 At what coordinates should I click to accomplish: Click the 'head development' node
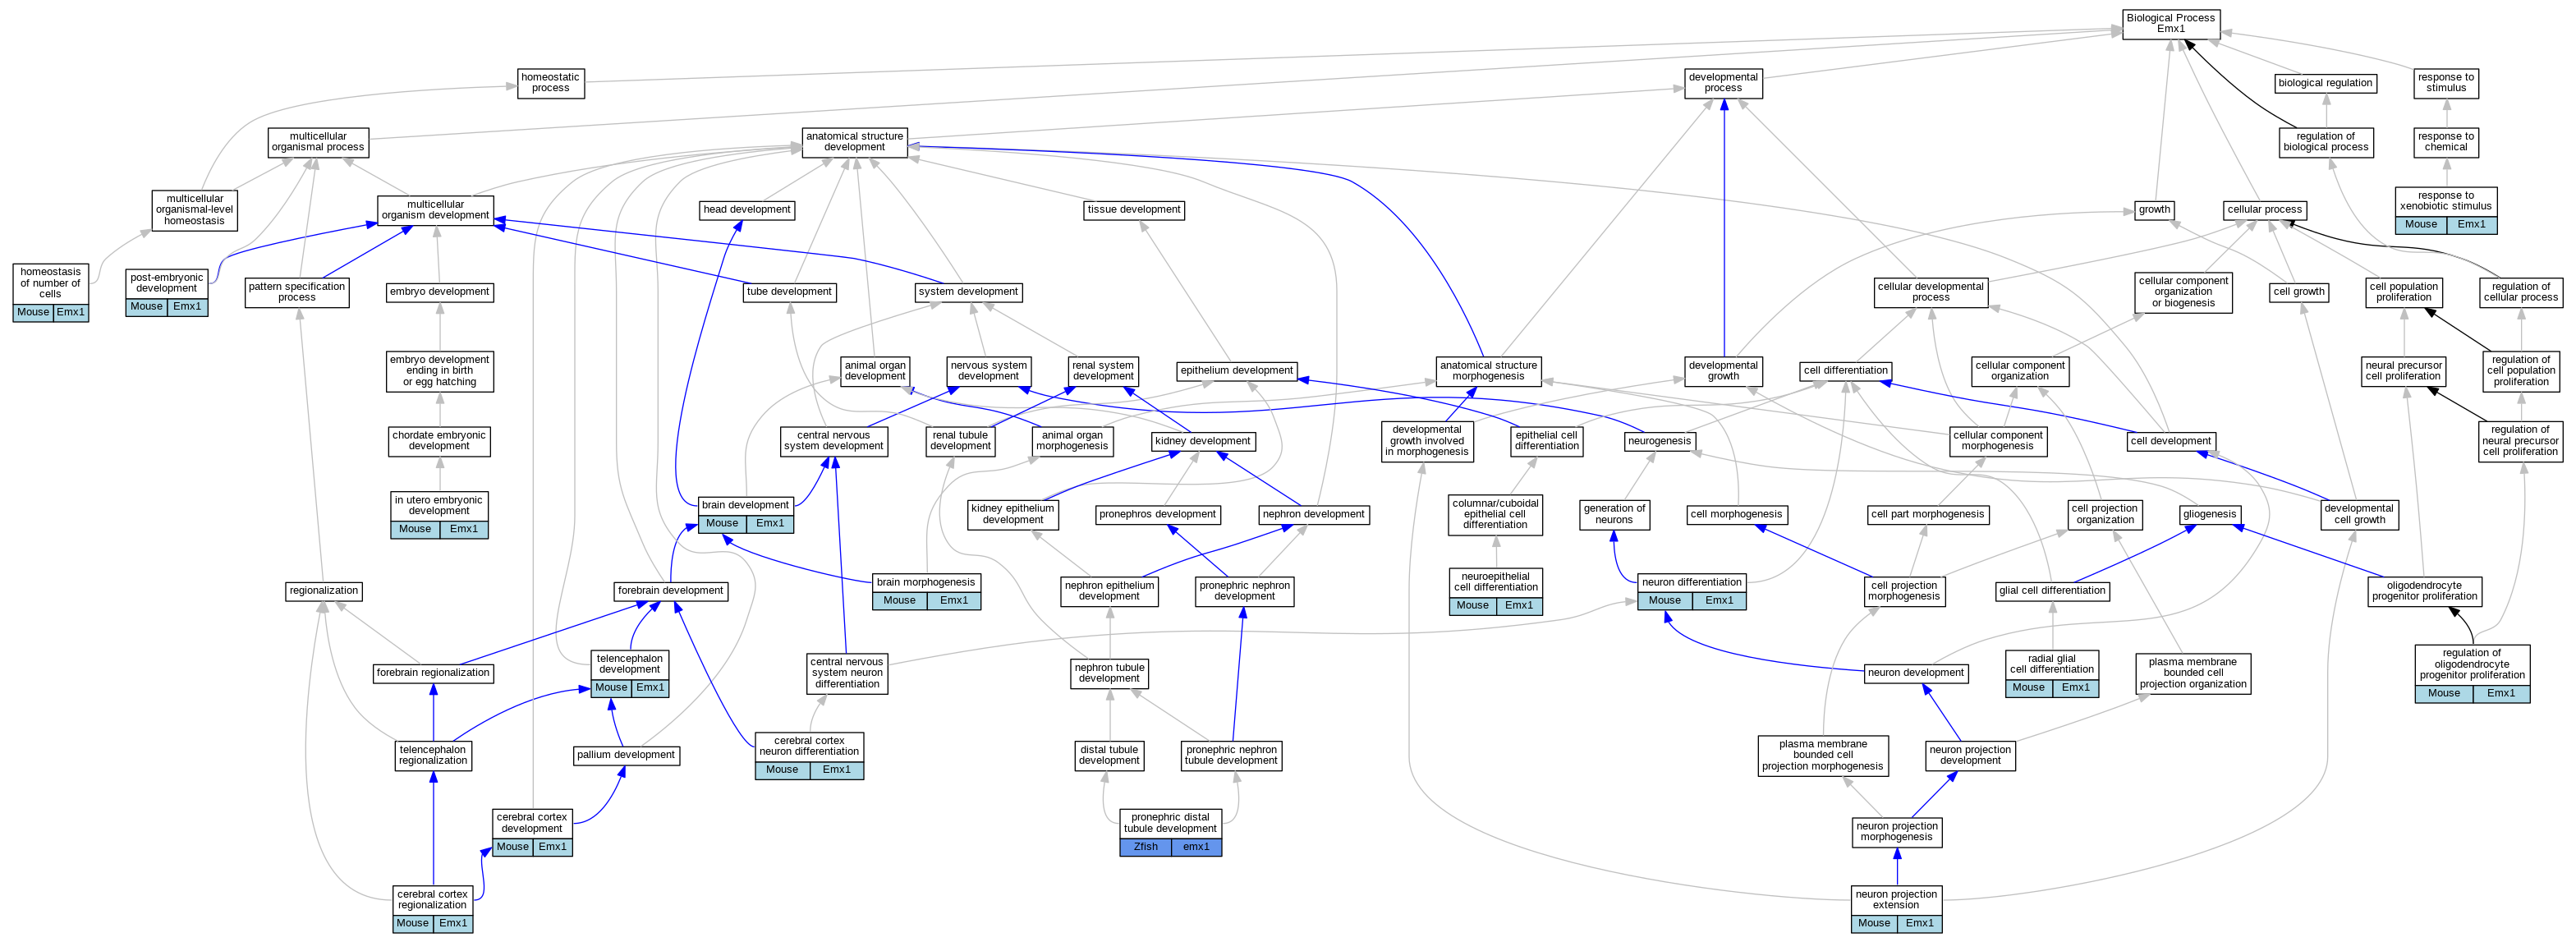coord(747,210)
